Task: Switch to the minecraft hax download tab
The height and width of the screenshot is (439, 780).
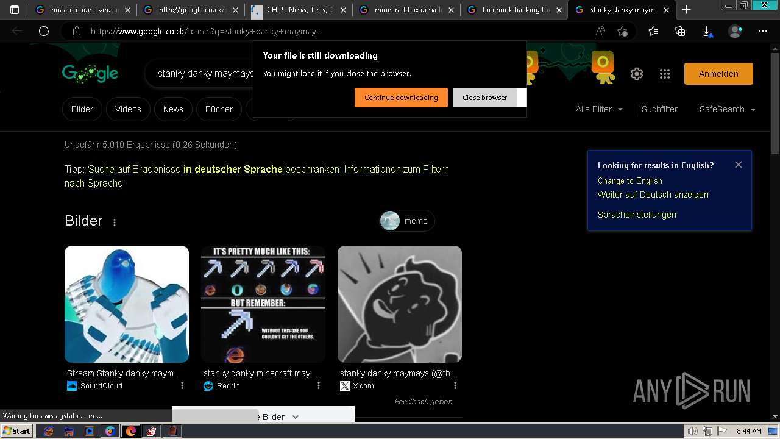Action: (x=405, y=10)
